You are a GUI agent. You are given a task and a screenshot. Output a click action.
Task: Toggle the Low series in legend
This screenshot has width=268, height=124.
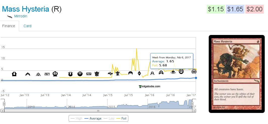(109, 118)
